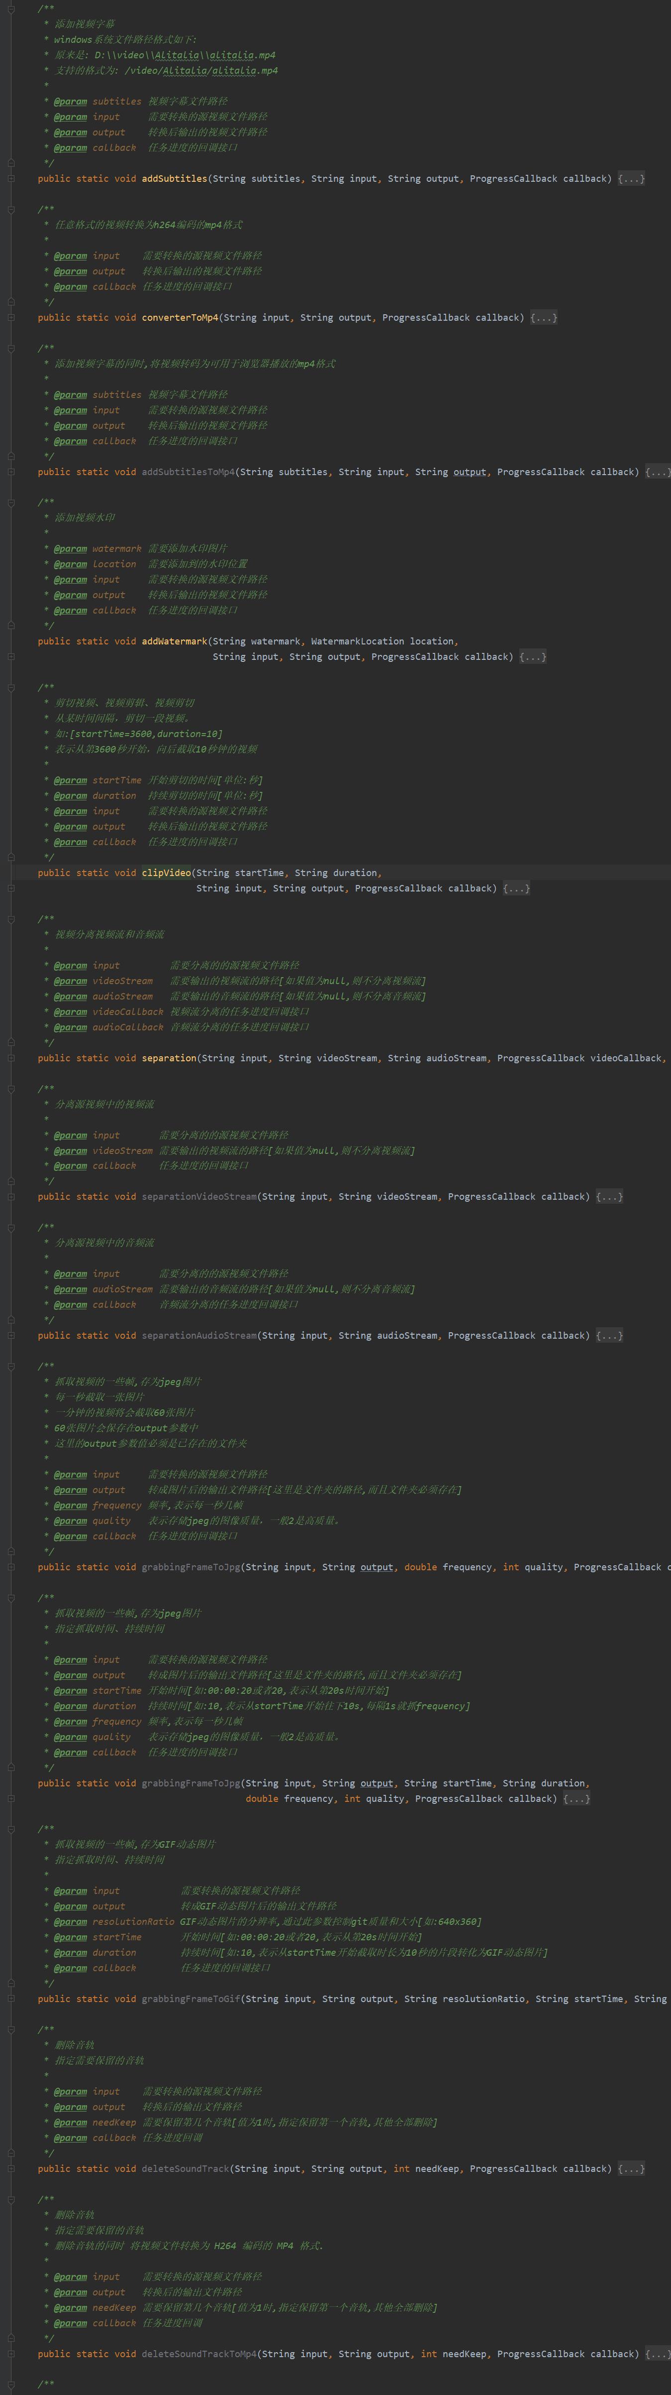
Task: Click the '/video/Alitalia/alitalia.mp4' path comment
Action: coord(201,71)
